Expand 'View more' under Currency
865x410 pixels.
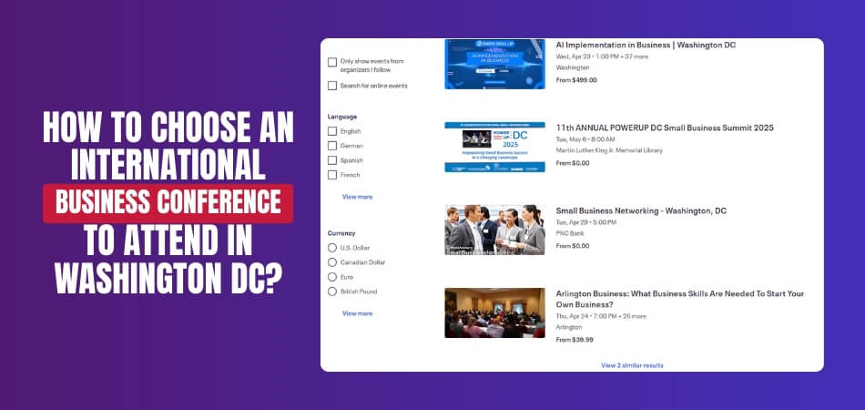point(357,313)
